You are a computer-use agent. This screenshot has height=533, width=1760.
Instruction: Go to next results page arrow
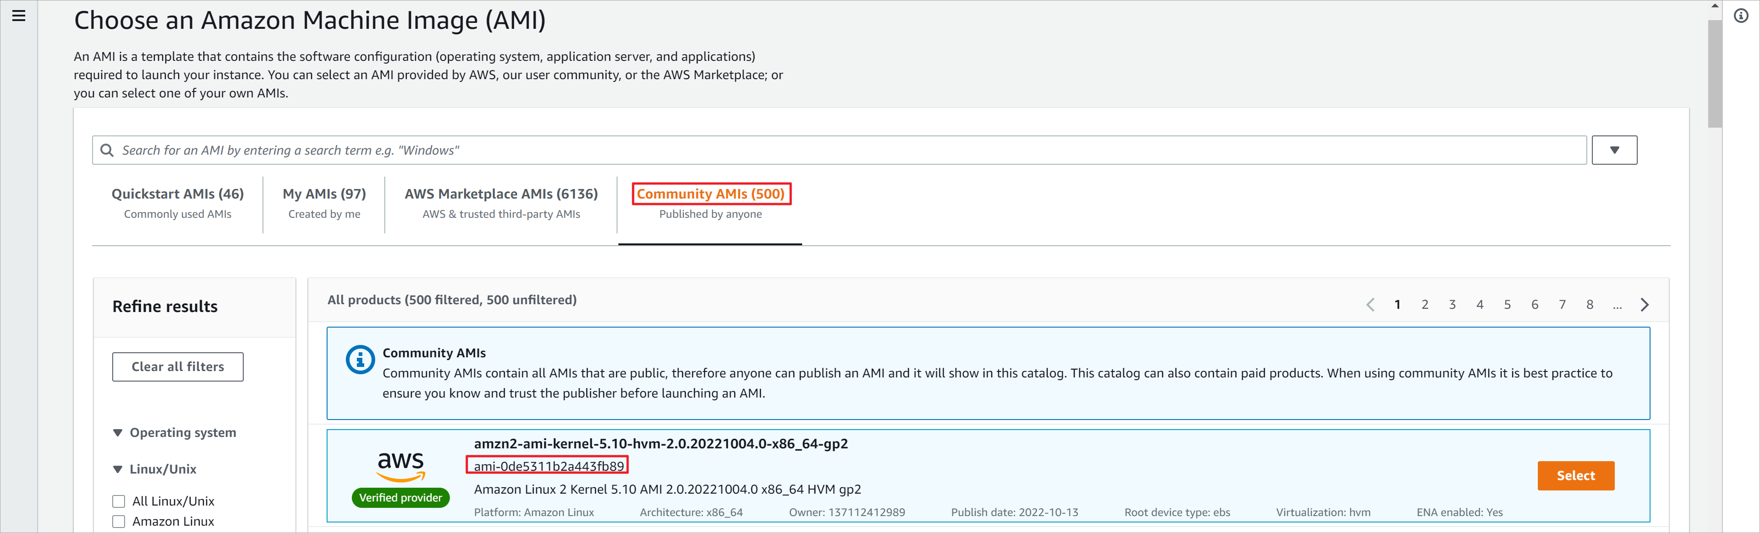[1645, 305]
